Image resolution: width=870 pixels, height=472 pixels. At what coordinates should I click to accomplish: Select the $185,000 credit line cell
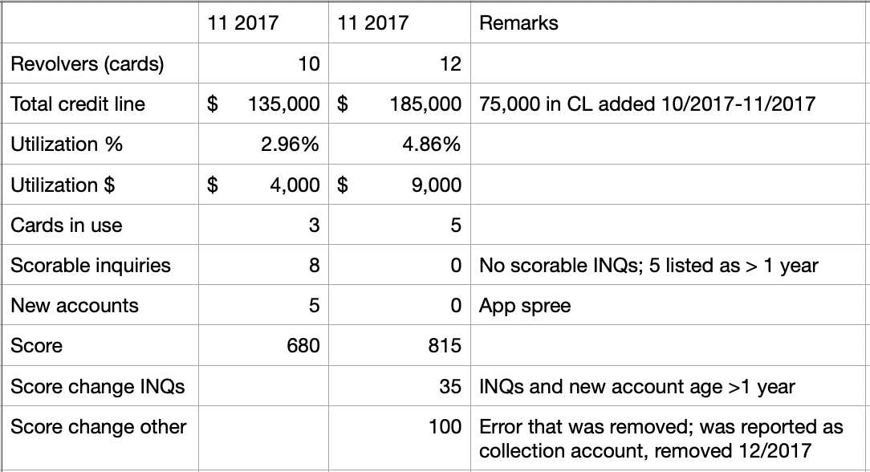(x=399, y=104)
